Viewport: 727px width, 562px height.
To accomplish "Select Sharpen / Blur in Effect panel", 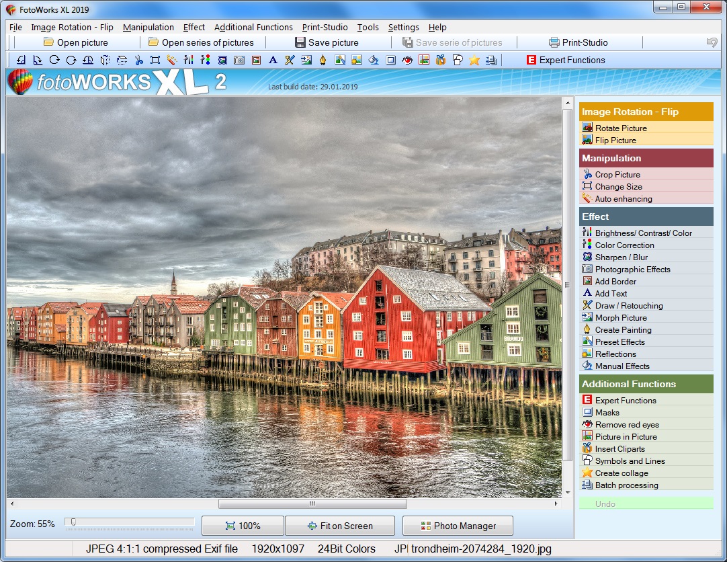I will [617, 257].
